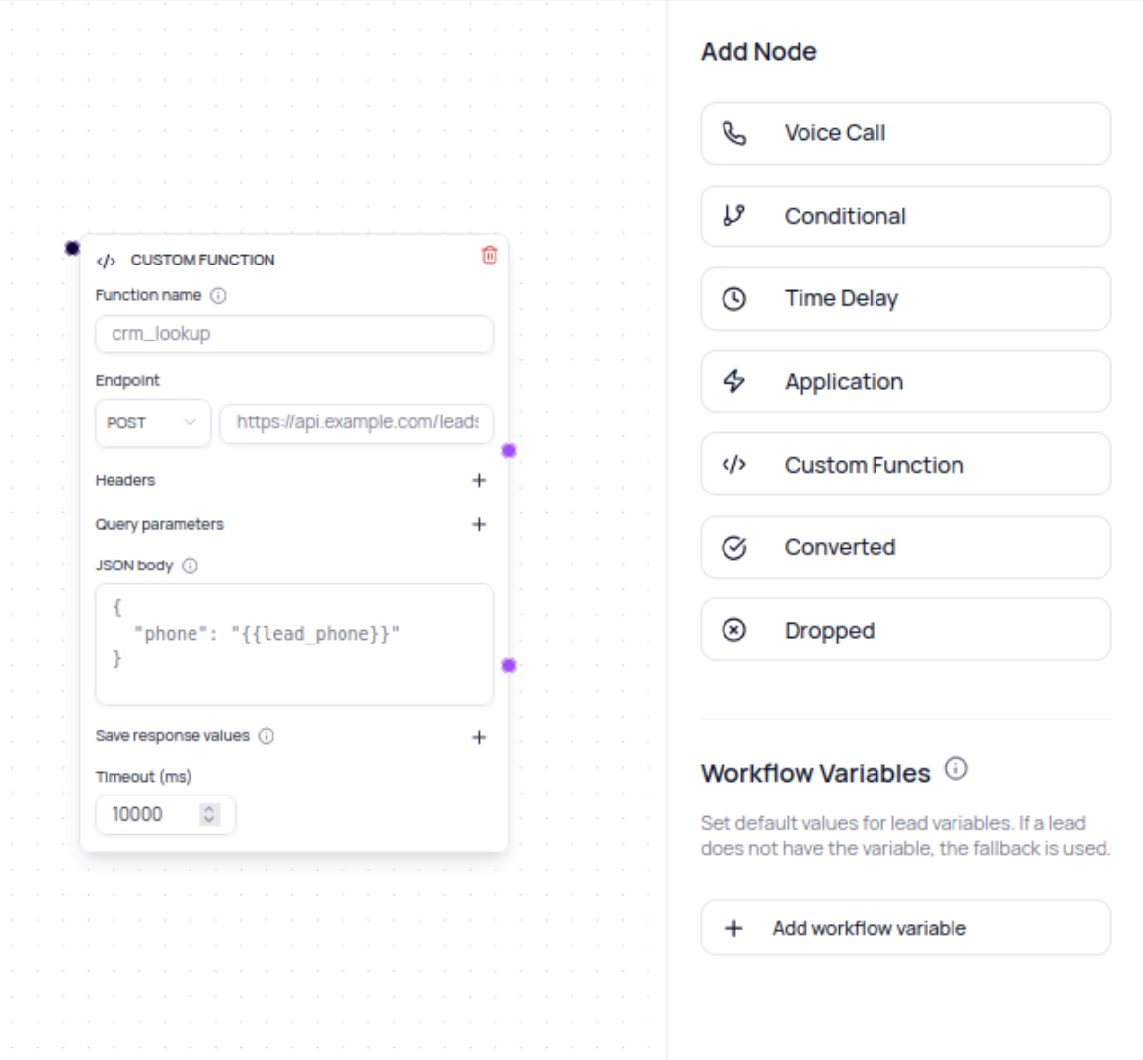1143x1060 pixels.
Task: Add a Custom Function node
Action: (x=905, y=465)
